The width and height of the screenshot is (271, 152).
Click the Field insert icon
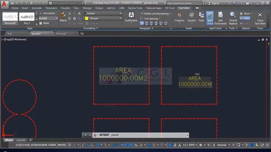(201, 17)
